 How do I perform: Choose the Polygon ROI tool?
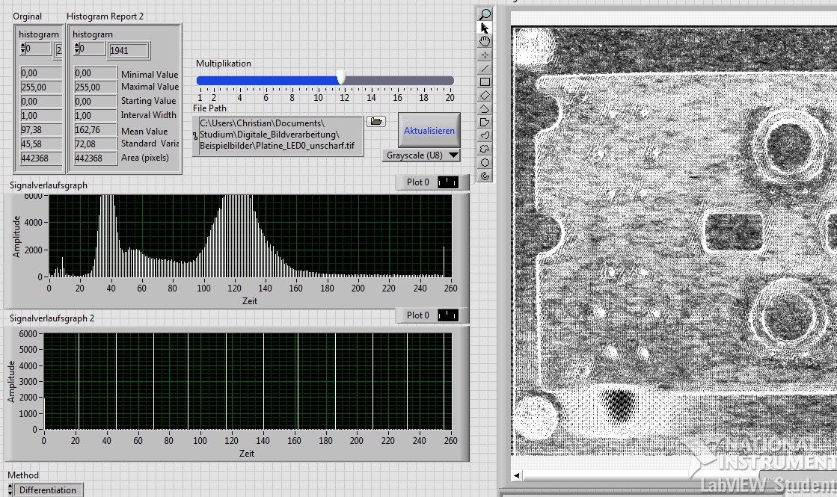[485, 122]
